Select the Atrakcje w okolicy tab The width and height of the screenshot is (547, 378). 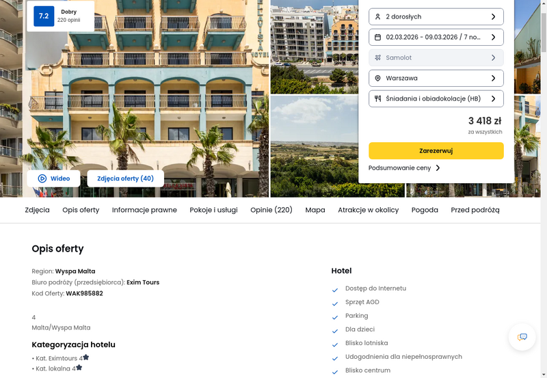click(368, 210)
